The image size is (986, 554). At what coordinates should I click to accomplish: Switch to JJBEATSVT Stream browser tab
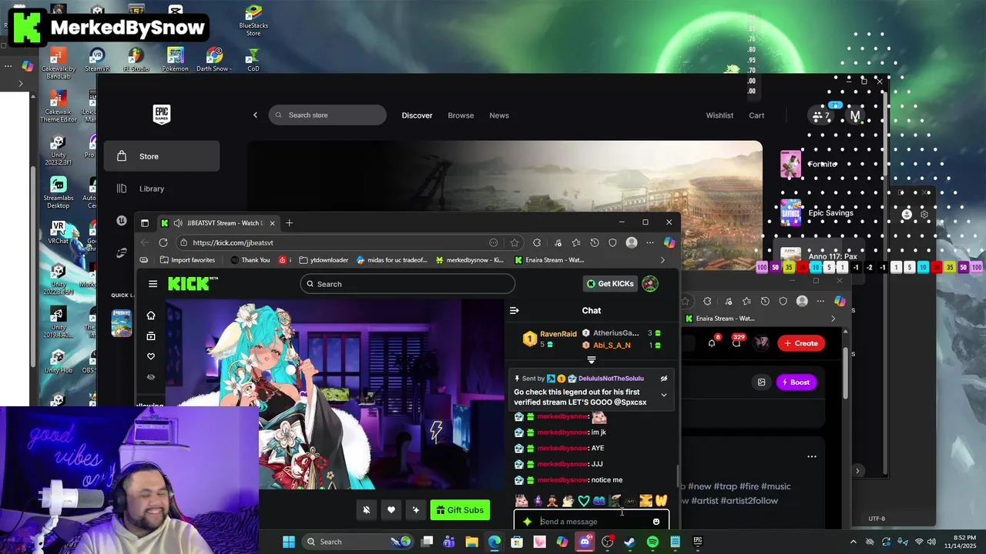(218, 223)
